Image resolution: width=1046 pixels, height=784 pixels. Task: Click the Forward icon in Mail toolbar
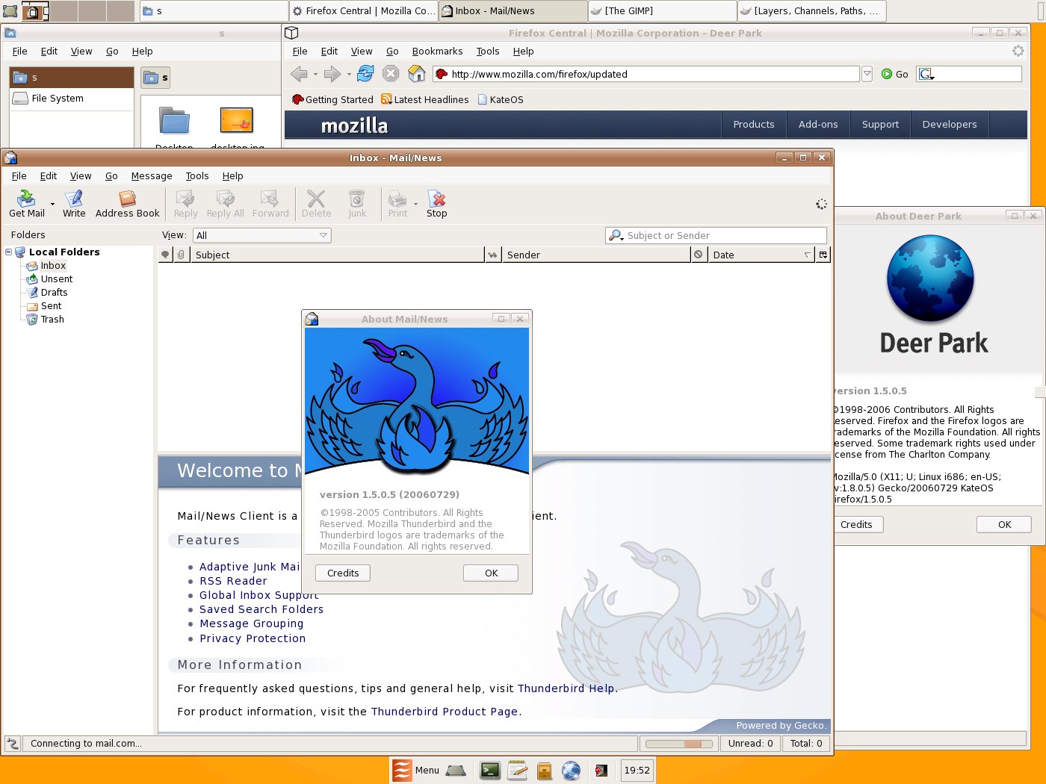pos(270,198)
